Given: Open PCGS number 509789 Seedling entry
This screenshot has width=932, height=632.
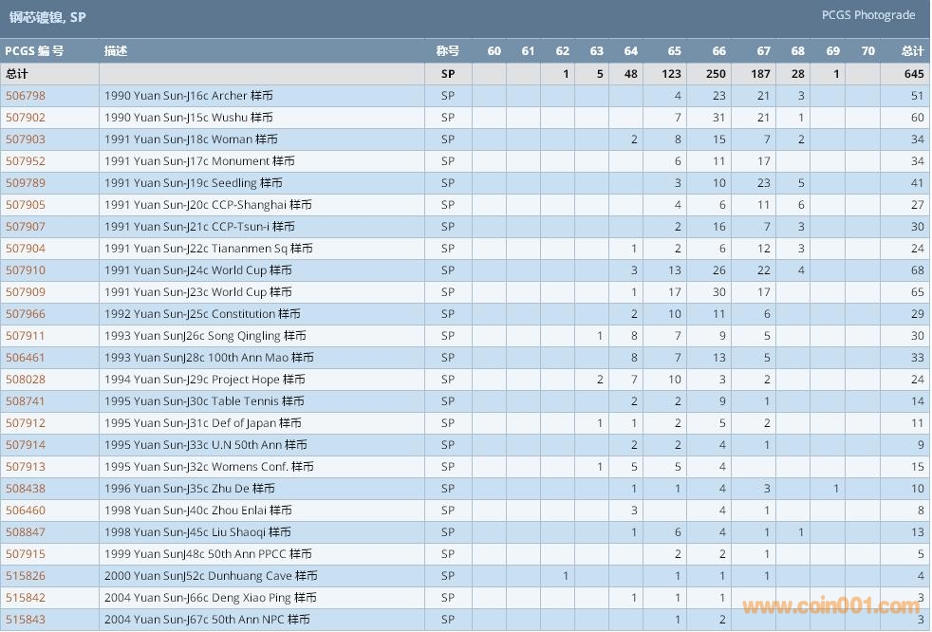Looking at the screenshot, I should [26, 183].
